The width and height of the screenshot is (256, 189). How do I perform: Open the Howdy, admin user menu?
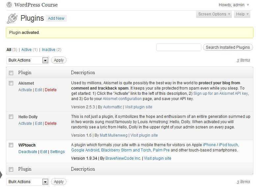point(234,5)
